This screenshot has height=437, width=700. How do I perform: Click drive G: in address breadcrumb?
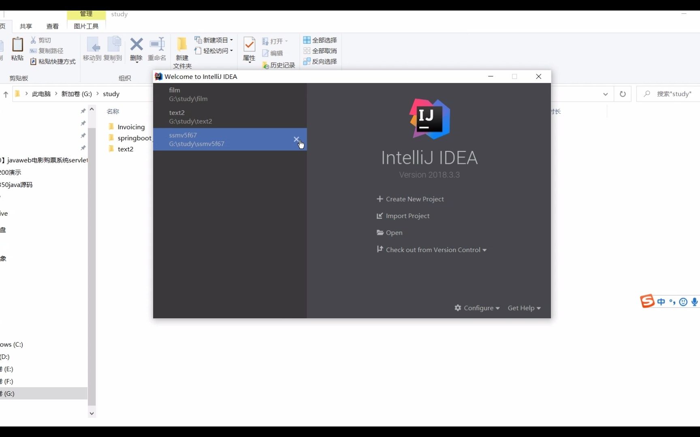[77, 94]
